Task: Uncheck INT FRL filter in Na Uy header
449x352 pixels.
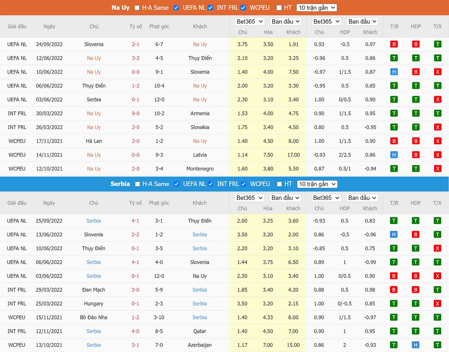Action: [x=211, y=7]
